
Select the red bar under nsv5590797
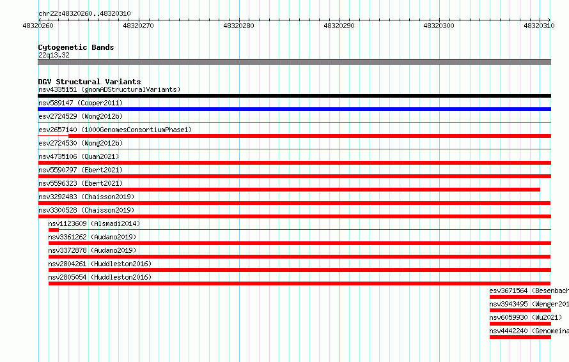[294, 176]
